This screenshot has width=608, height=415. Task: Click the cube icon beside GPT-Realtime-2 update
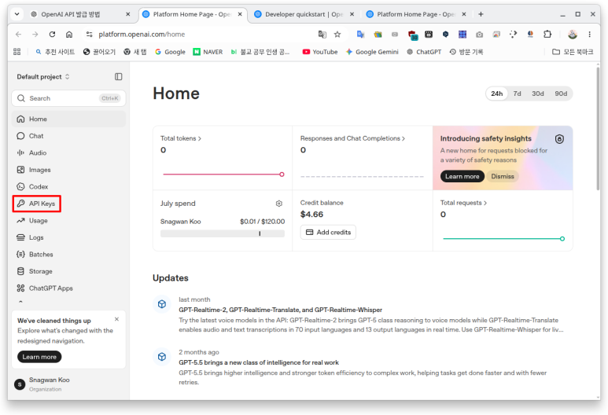[162, 304]
